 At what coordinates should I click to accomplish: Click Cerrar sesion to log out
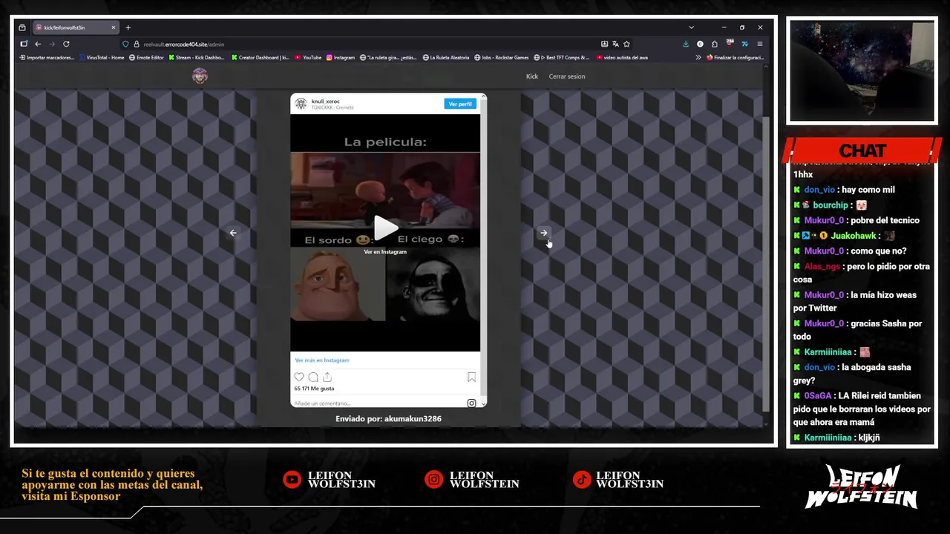tap(567, 76)
